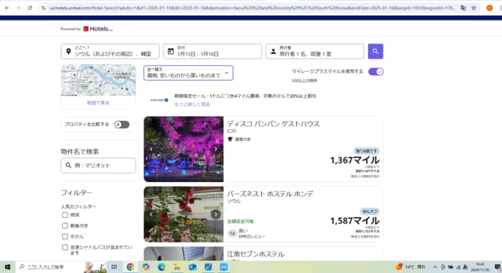Click the ディスコ パンパン ゲストハウス photo
This screenshot has width=502, height=273.
[184, 149]
